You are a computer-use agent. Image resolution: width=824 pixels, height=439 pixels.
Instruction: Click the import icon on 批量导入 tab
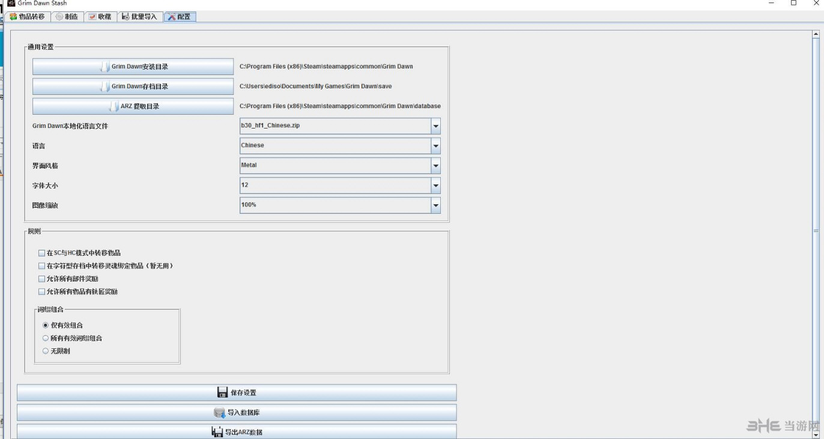point(126,17)
